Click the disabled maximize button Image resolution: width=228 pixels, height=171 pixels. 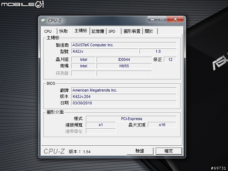tap(162, 19)
